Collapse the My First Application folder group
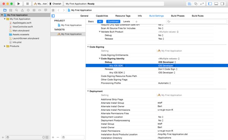Image resolution: width=228 pixels, height=140 pixels. click(x=5, y=19)
